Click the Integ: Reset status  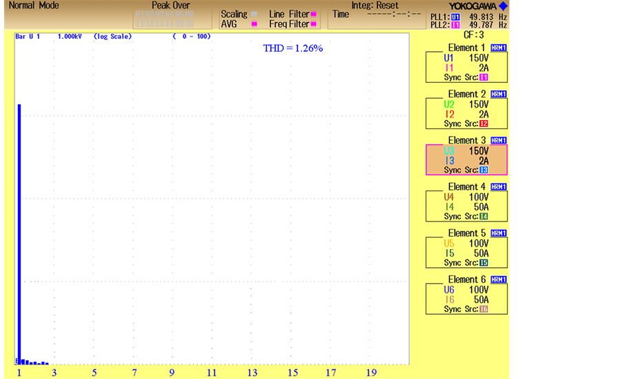375,6
